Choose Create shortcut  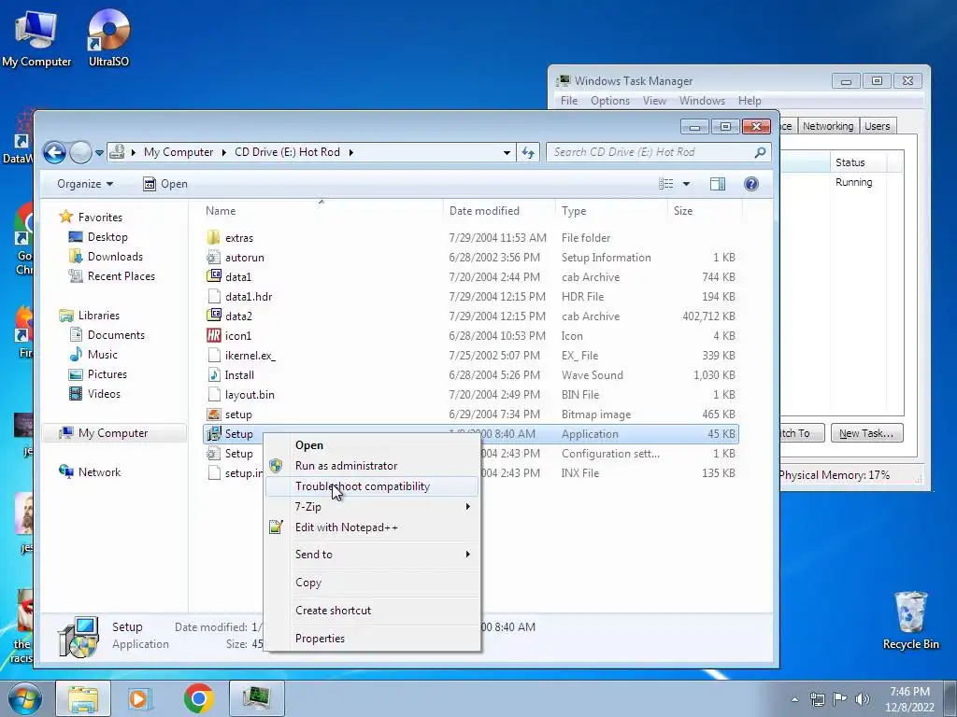click(x=371, y=611)
